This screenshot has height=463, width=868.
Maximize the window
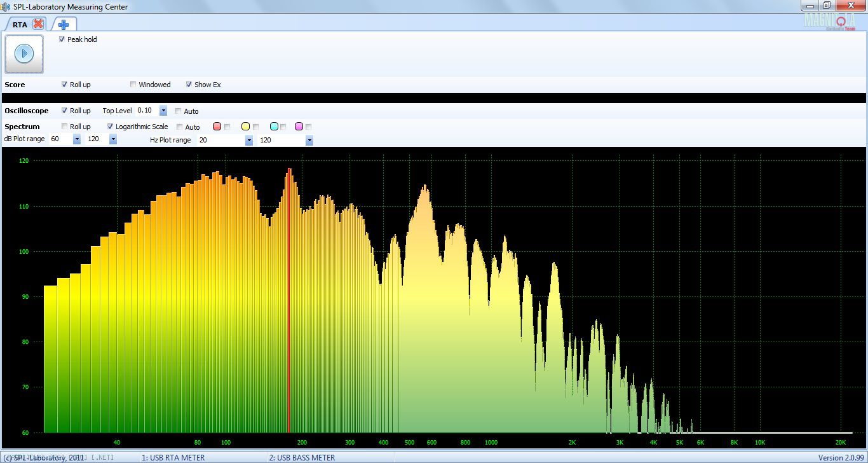(827, 5)
